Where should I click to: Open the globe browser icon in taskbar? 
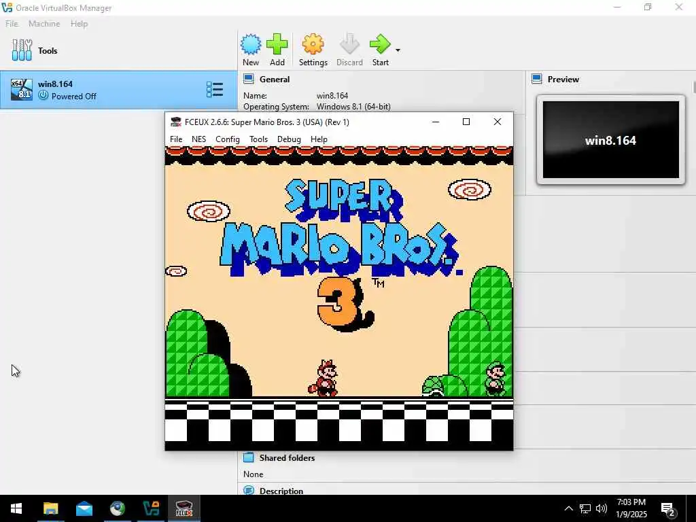(x=118, y=508)
